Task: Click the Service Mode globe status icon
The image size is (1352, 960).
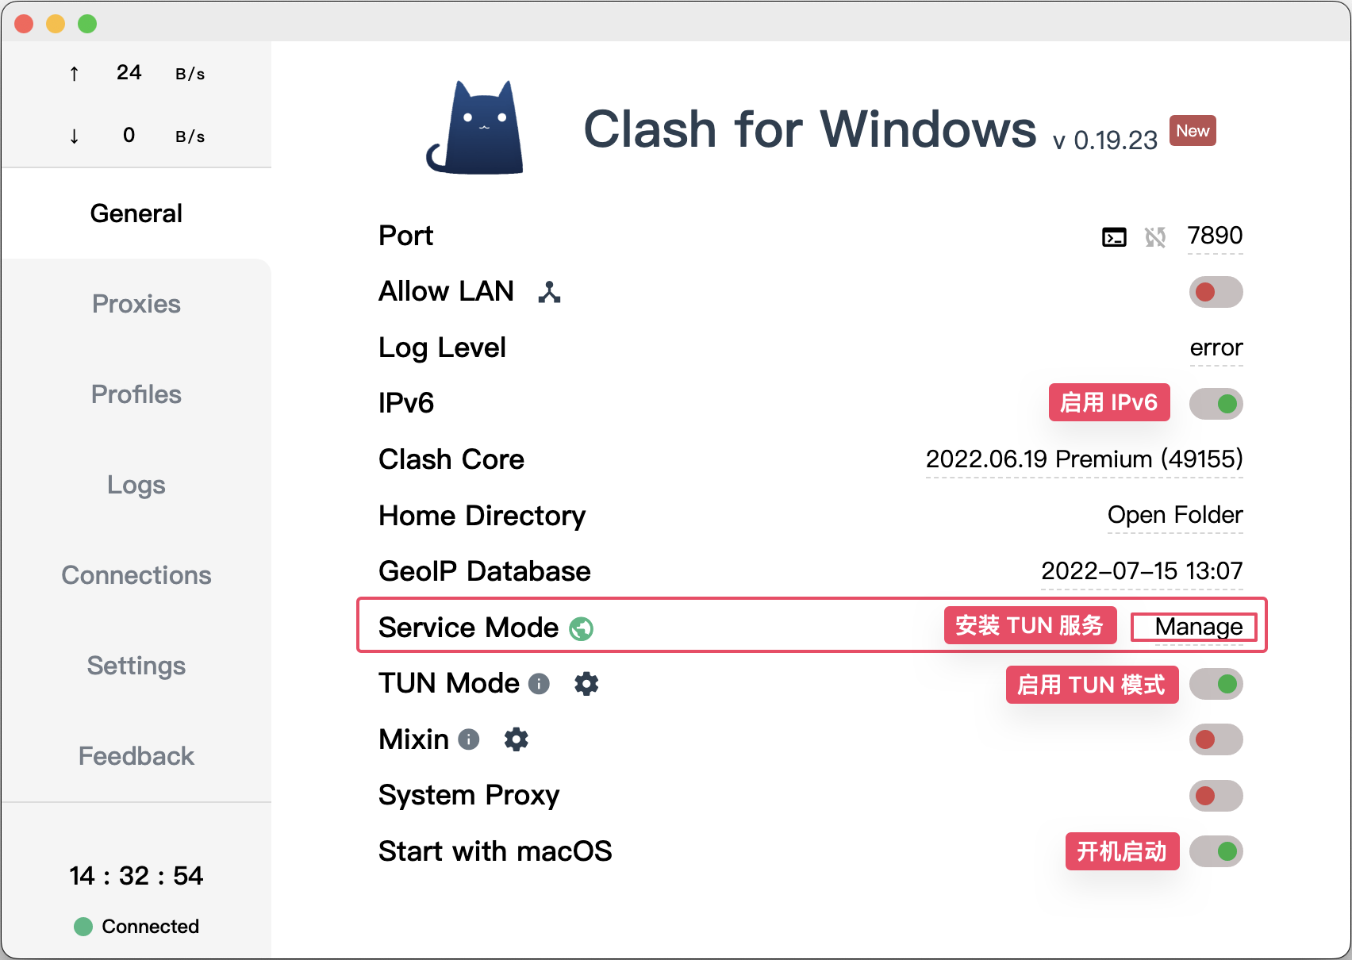Action: [582, 628]
